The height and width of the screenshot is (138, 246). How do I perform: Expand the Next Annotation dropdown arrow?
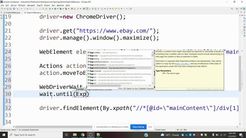click(105, 9)
